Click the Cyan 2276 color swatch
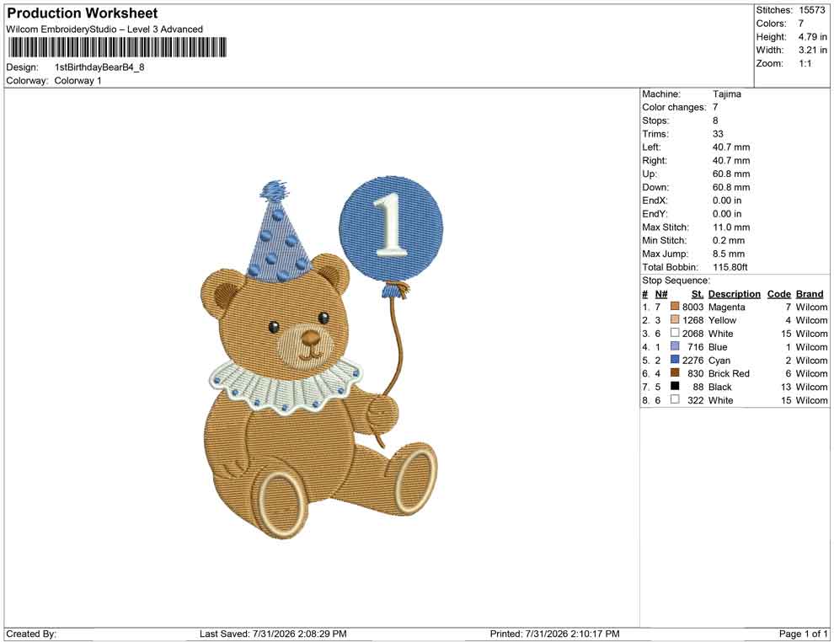834x642 pixels. click(675, 360)
